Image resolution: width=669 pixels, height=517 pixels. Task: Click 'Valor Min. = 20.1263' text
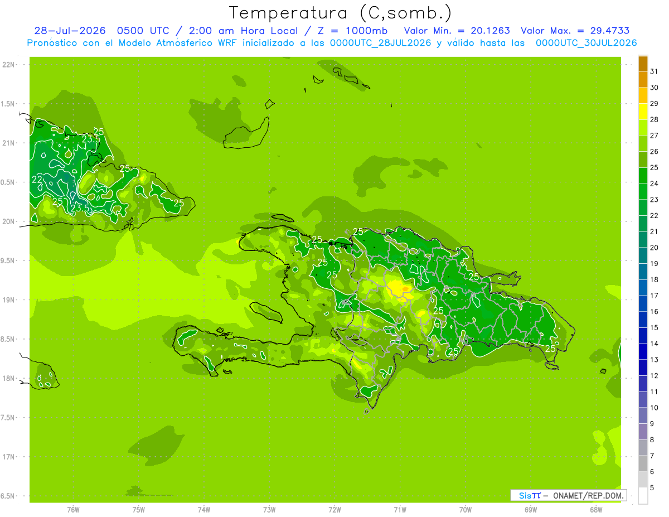[457, 31]
